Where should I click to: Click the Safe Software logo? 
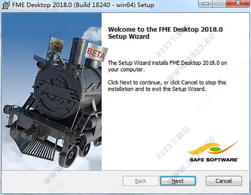(213, 152)
